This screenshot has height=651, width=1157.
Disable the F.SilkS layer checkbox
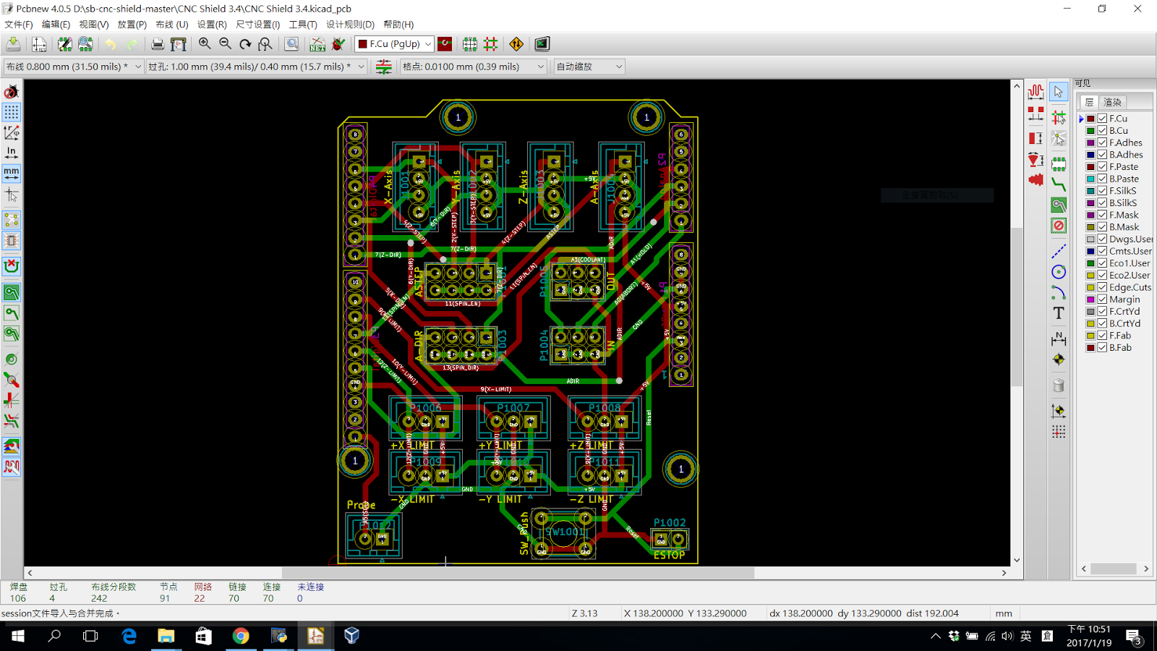[1101, 190]
